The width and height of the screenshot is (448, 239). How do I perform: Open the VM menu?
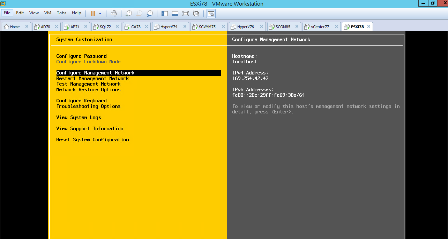coord(48,13)
